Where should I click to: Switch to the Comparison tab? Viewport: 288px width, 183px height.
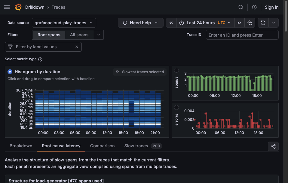pos(102,146)
